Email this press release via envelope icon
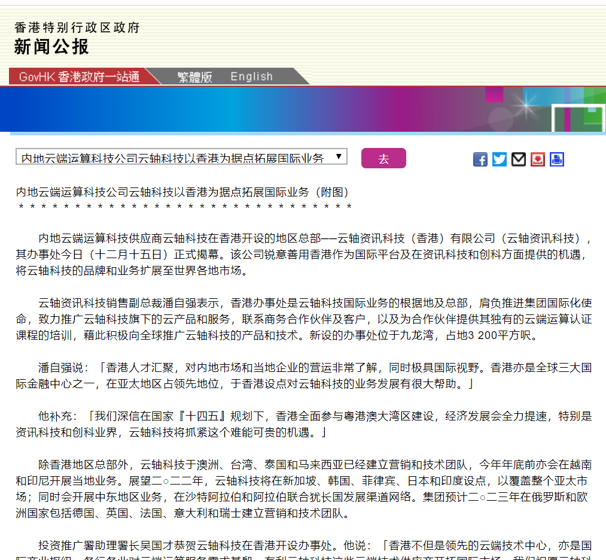The height and width of the screenshot is (560, 606). coord(518,159)
